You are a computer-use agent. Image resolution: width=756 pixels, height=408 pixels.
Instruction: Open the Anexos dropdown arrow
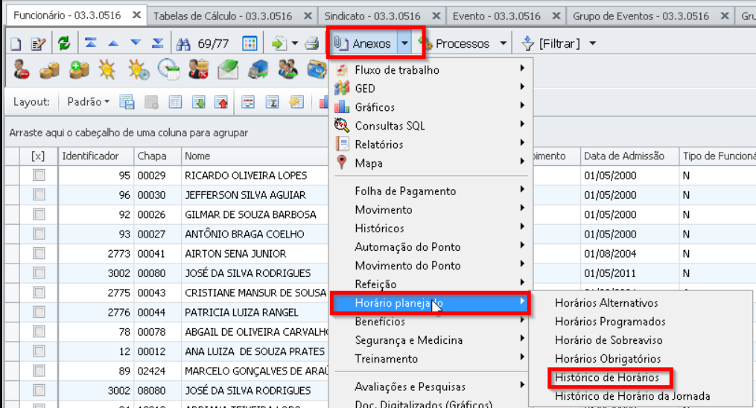(x=404, y=43)
